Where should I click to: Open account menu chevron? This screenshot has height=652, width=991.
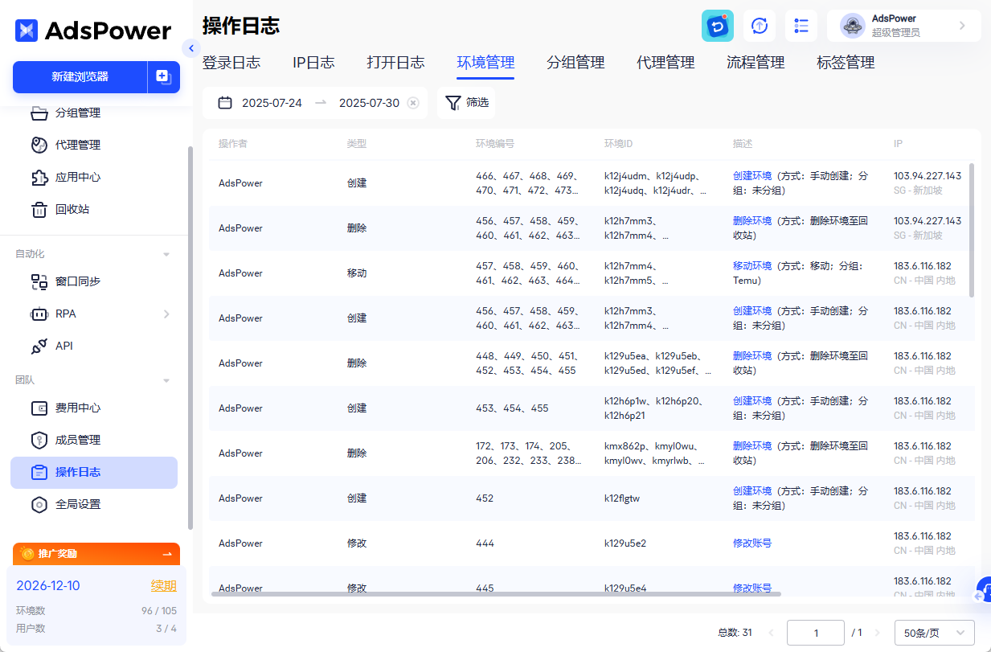click(962, 26)
